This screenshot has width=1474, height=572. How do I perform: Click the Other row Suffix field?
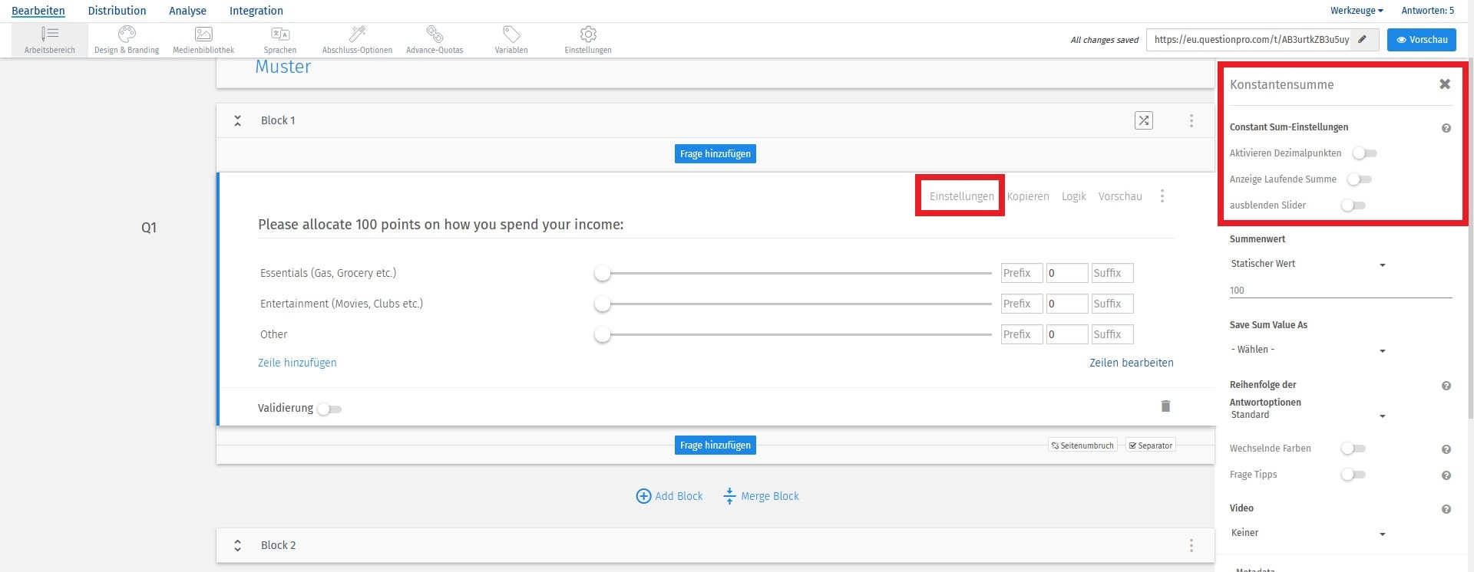(1112, 334)
